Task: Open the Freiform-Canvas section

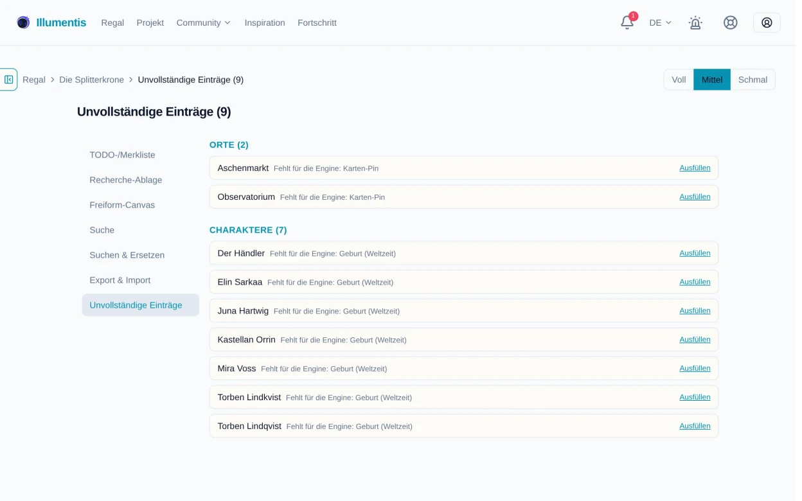Action: tap(141, 205)
